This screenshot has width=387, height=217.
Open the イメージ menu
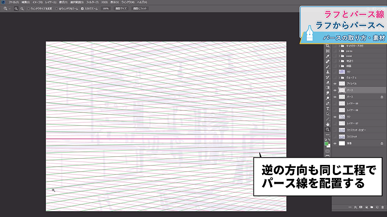click(x=38, y=2)
